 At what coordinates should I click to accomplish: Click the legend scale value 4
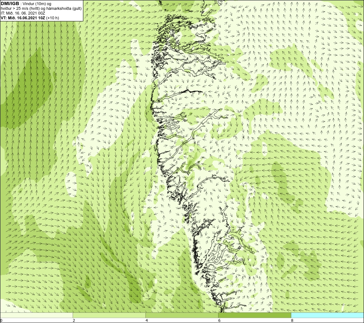pyautogui.click(x=147, y=321)
